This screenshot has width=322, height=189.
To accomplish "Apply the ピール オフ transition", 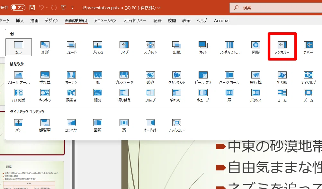I will coord(203,78).
